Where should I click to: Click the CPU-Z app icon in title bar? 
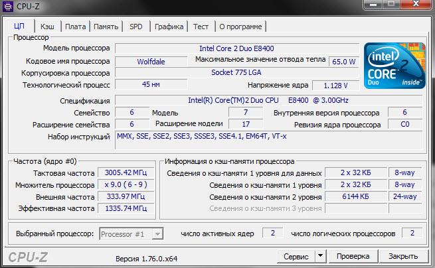tap(7, 6)
